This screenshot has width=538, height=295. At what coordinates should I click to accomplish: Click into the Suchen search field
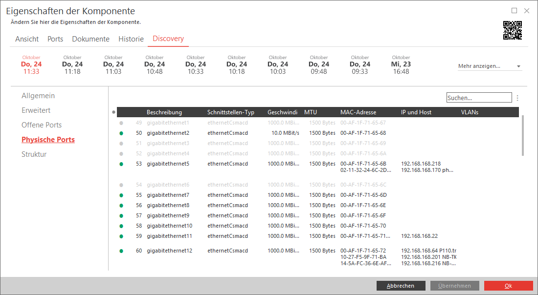(479, 98)
